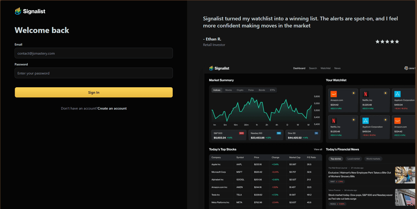This screenshot has width=417, height=209.
Task: Set the chart range to 30m
Action: 246,125
